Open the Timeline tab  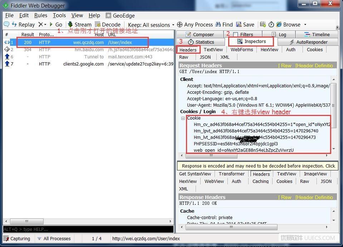[x=317, y=34]
